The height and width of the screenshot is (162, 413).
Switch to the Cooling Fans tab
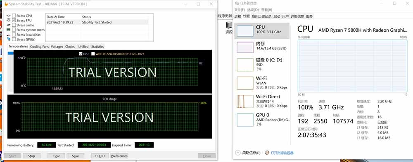tap(40, 46)
